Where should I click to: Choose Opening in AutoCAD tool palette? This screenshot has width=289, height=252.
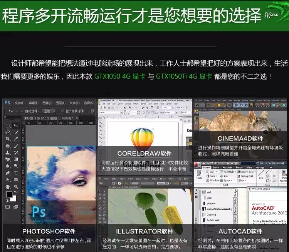[x=209, y=214]
